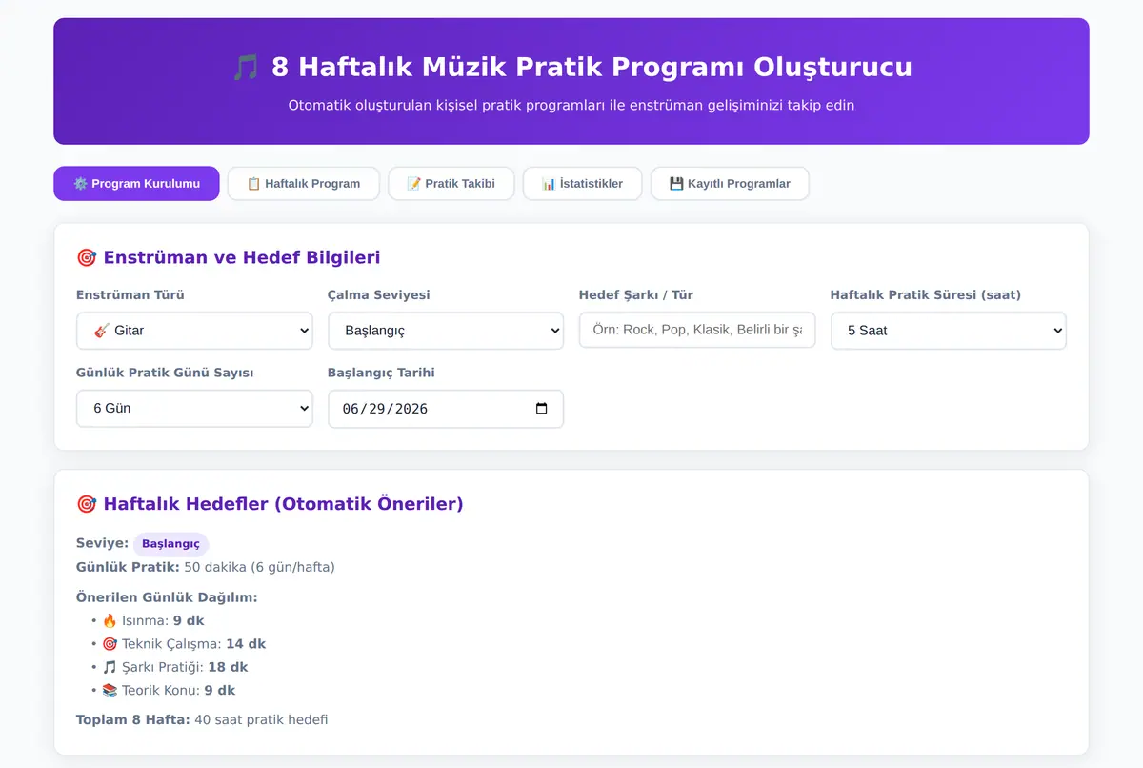Click the '14 dk' Teknik Çalışma value
1143x768 pixels.
pos(246,644)
